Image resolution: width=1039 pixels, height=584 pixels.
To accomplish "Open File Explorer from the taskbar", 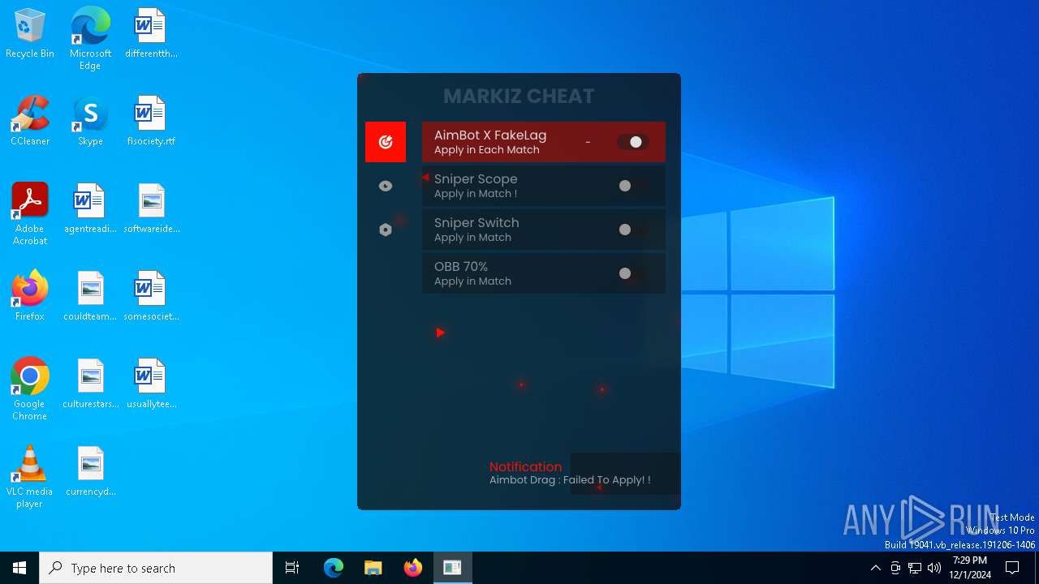I will click(373, 568).
